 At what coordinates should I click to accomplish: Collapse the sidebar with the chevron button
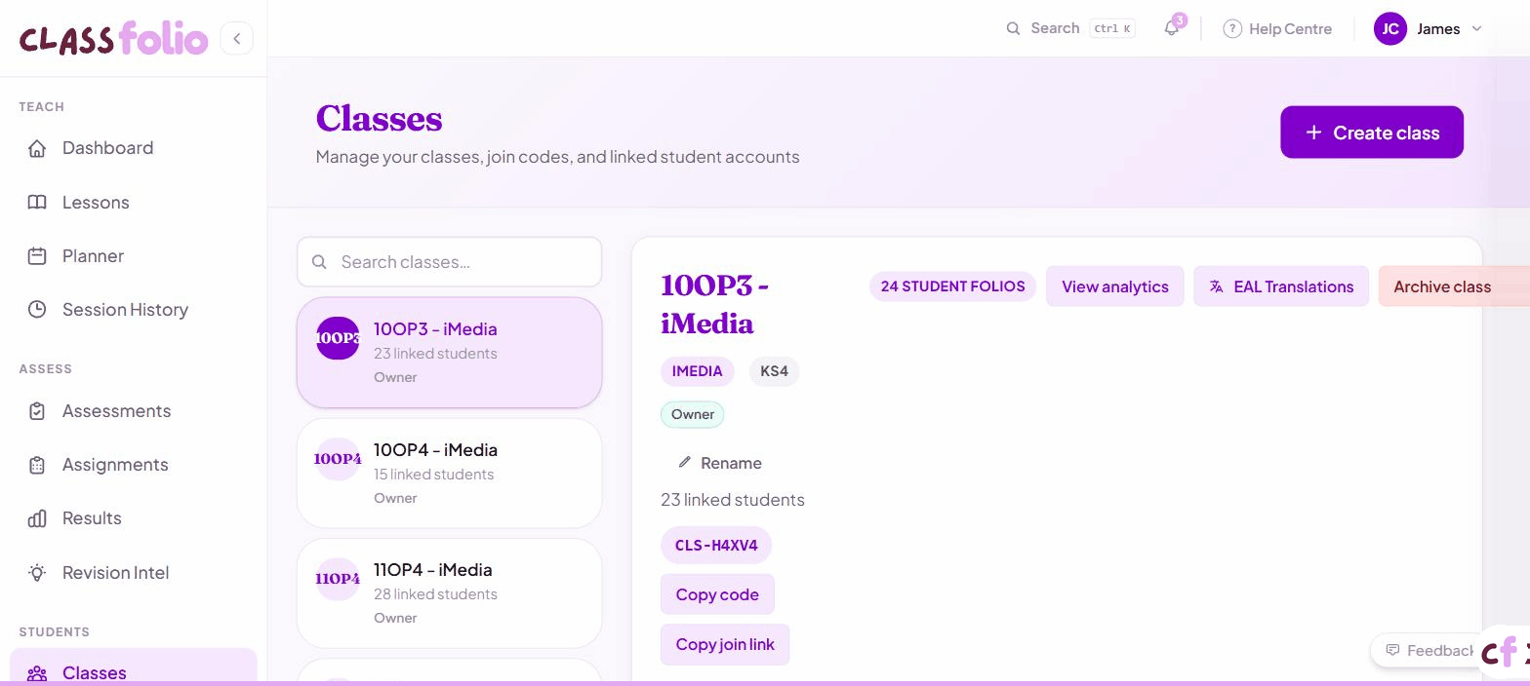(236, 39)
